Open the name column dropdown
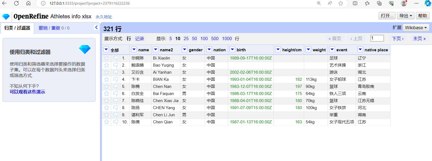Viewport: 432px width, 161px height. click(134, 49)
